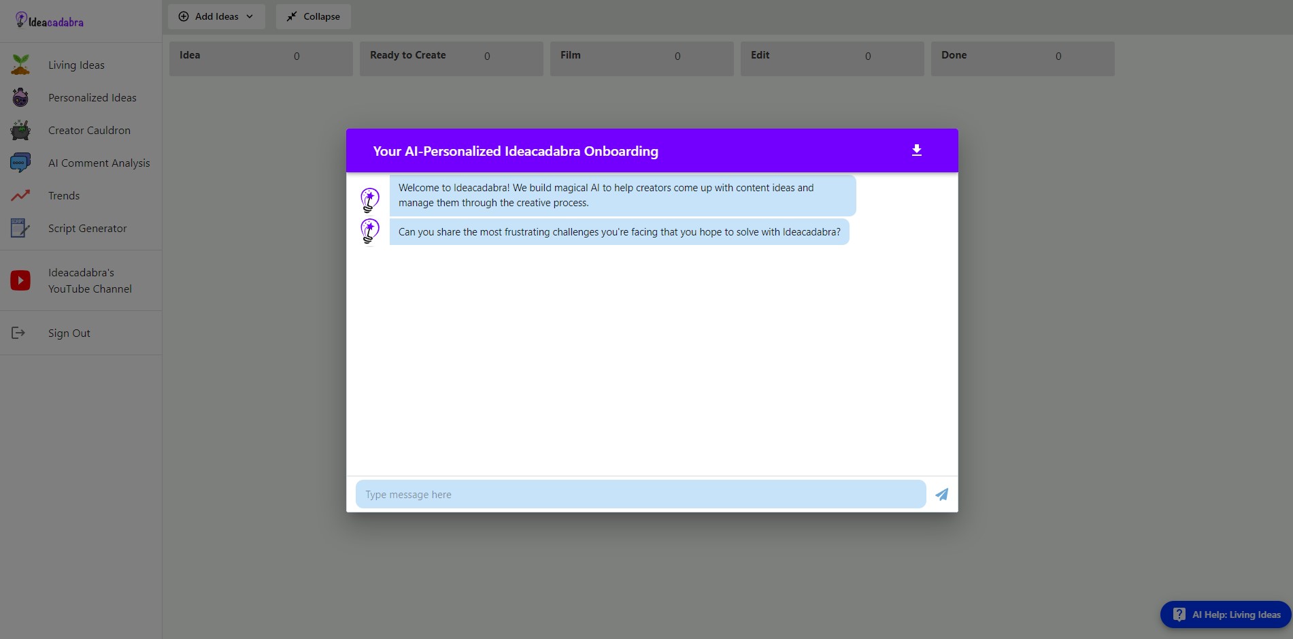
Task: Visit Ideacadabra's YouTube Channel link
Action: (90, 280)
